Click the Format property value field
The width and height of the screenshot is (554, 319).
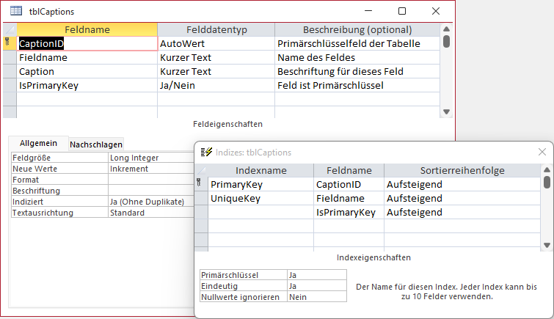[x=151, y=180]
